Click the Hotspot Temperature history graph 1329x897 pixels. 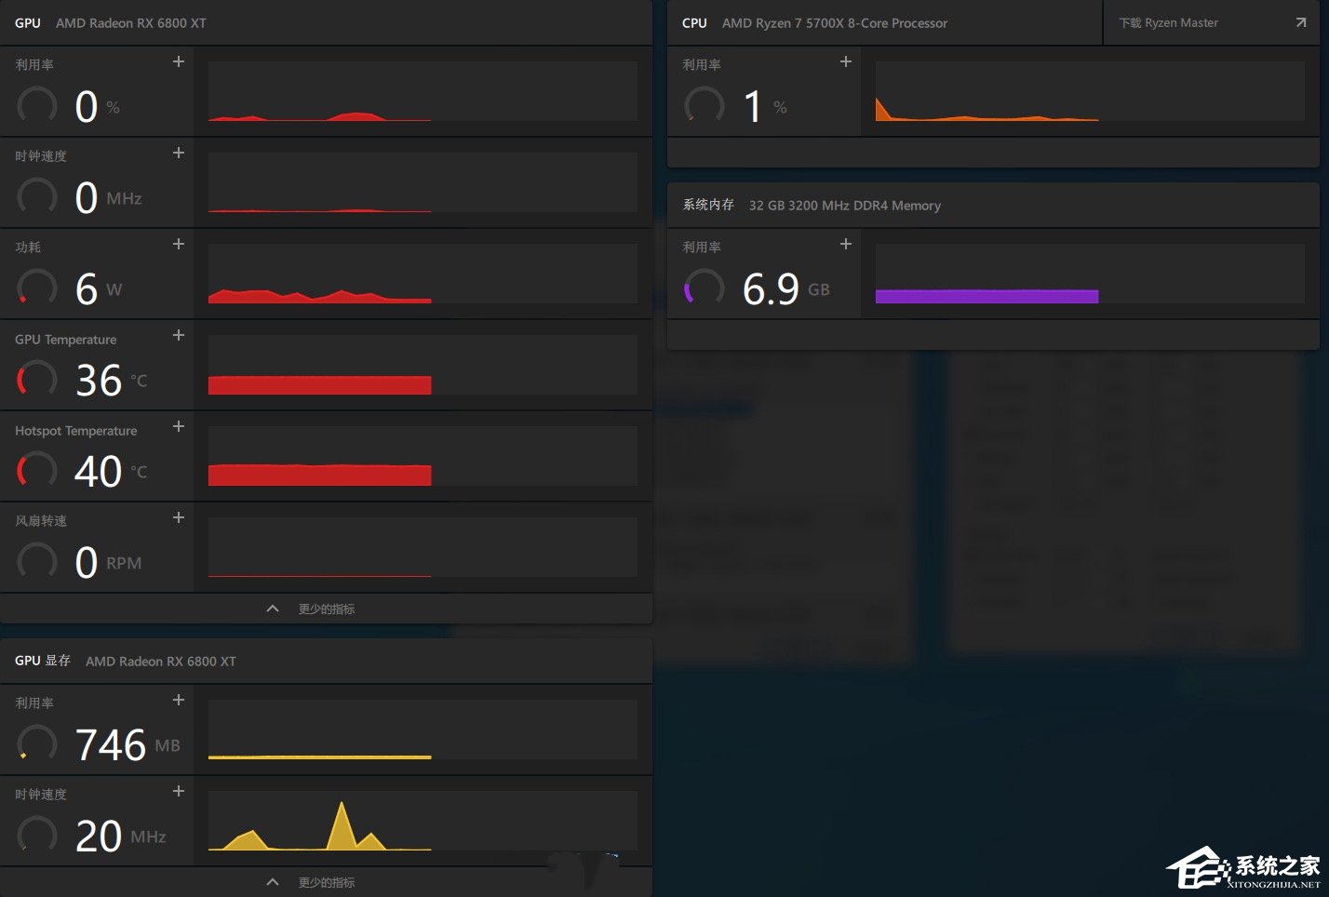423,456
